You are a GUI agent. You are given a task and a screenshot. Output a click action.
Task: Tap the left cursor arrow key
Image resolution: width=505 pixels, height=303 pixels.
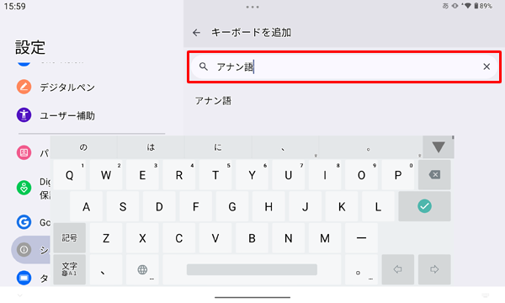pyautogui.click(x=398, y=269)
